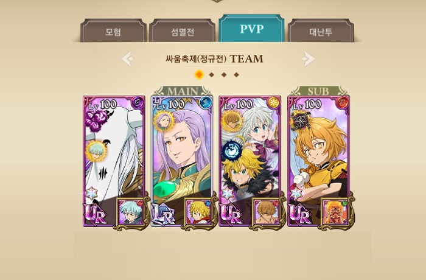The image size is (426, 280).
Task: Tap the dark blue flame emblem on the third card
Action: tap(232, 150)
